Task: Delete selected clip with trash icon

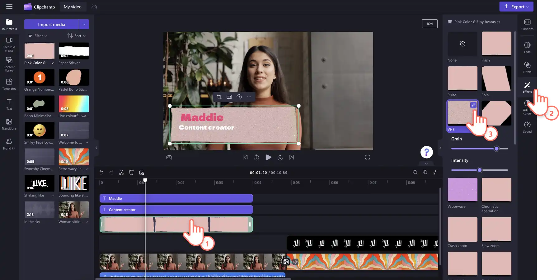Action: point(131,173)
